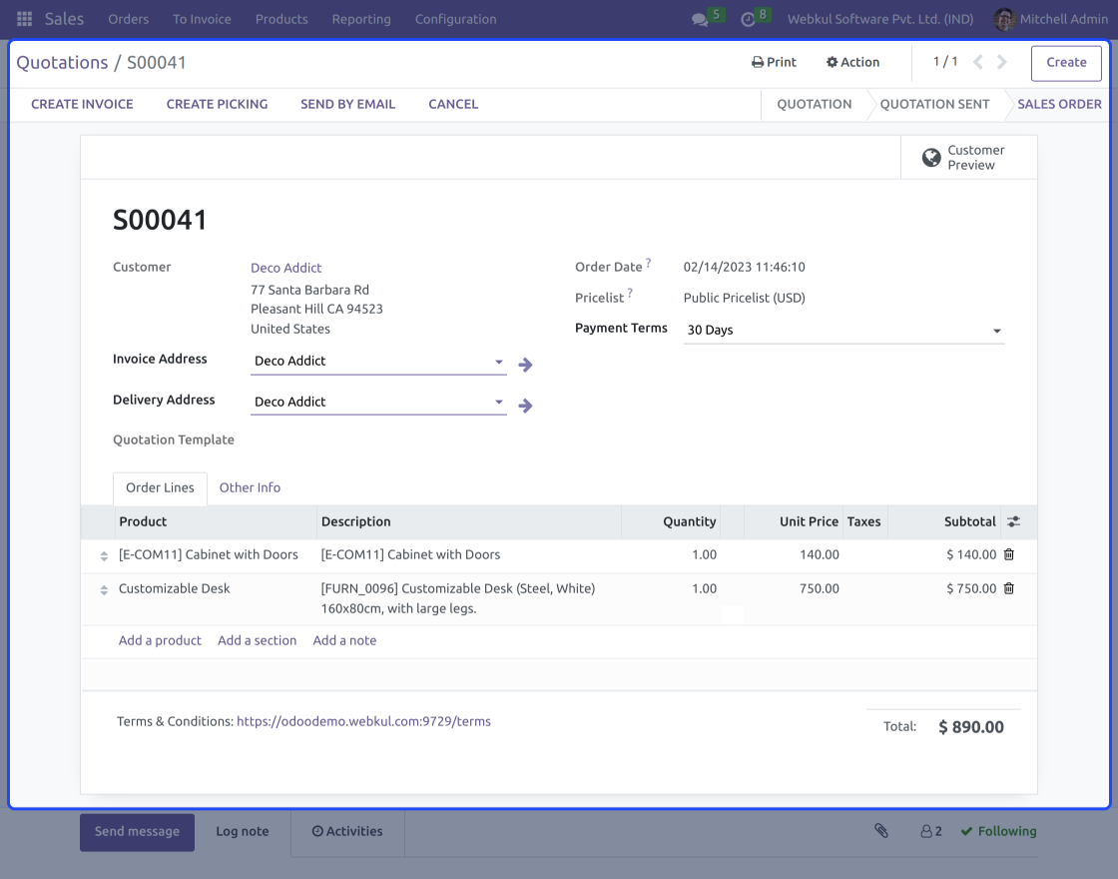
Task: Click CREATE INVOICE
Action: [82, 104]
